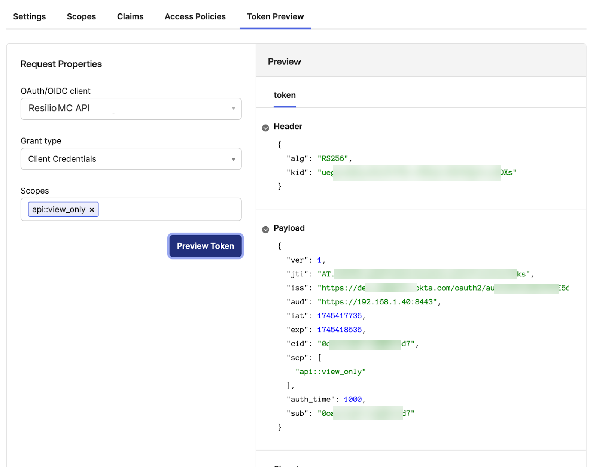Collapse the Header section chevron icon
The height and width of the screenshot is (467, 599).
click(265, 128)
